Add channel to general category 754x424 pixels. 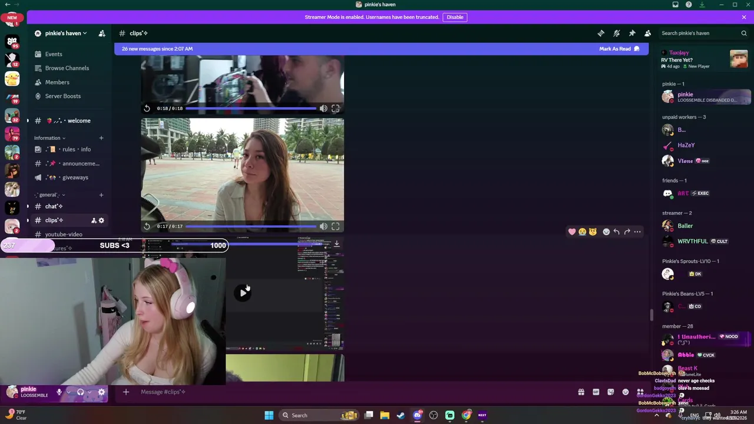(x=101, y=195)
